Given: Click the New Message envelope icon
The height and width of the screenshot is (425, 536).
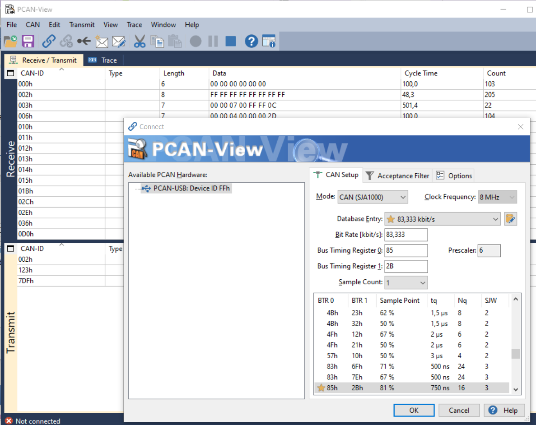Looking at the screenshot, I should click(x=102, y=42).
